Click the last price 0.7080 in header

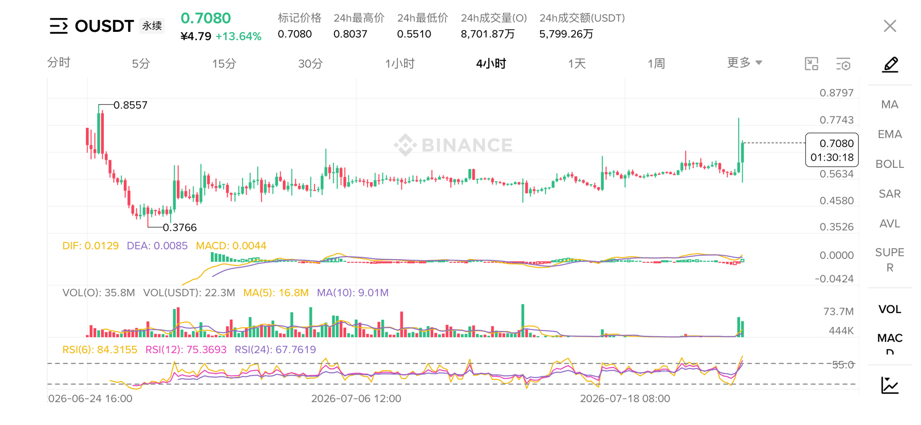206,18
